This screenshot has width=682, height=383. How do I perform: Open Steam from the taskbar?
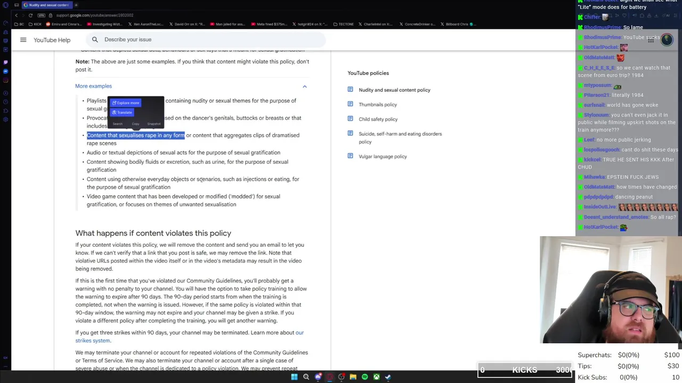(388, 377)
